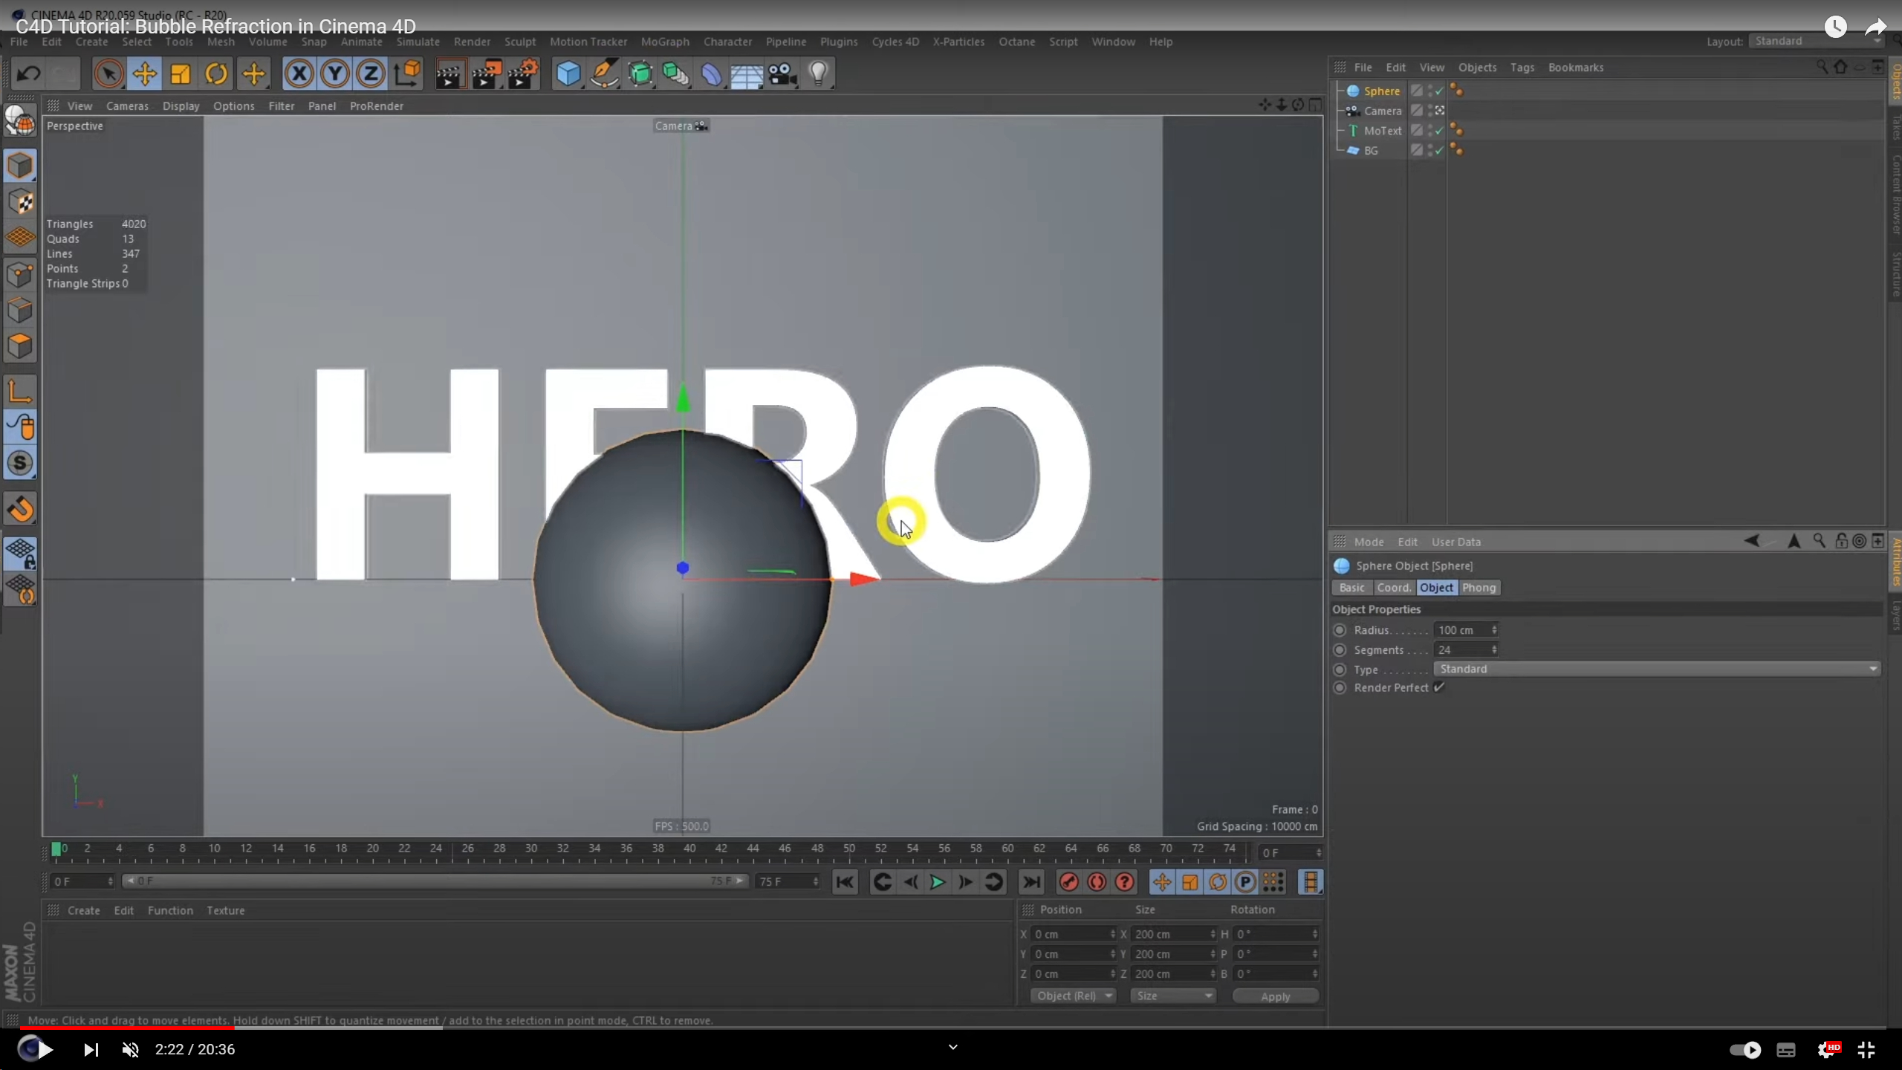Unmute the video volume icon

(x=131, y=1049)
